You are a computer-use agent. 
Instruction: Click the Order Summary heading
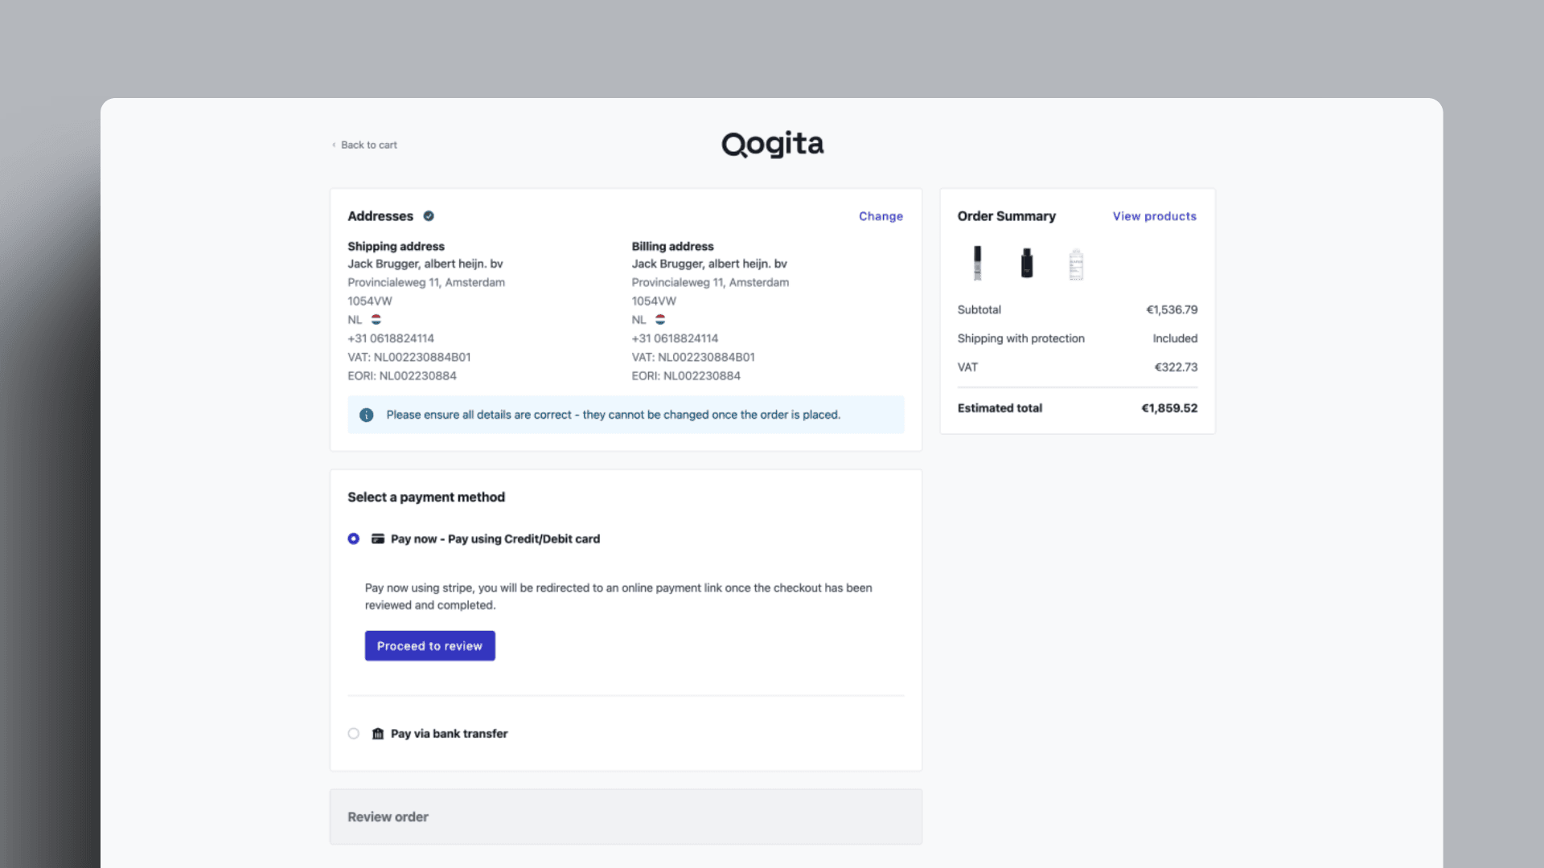(x=1006, y=216)
